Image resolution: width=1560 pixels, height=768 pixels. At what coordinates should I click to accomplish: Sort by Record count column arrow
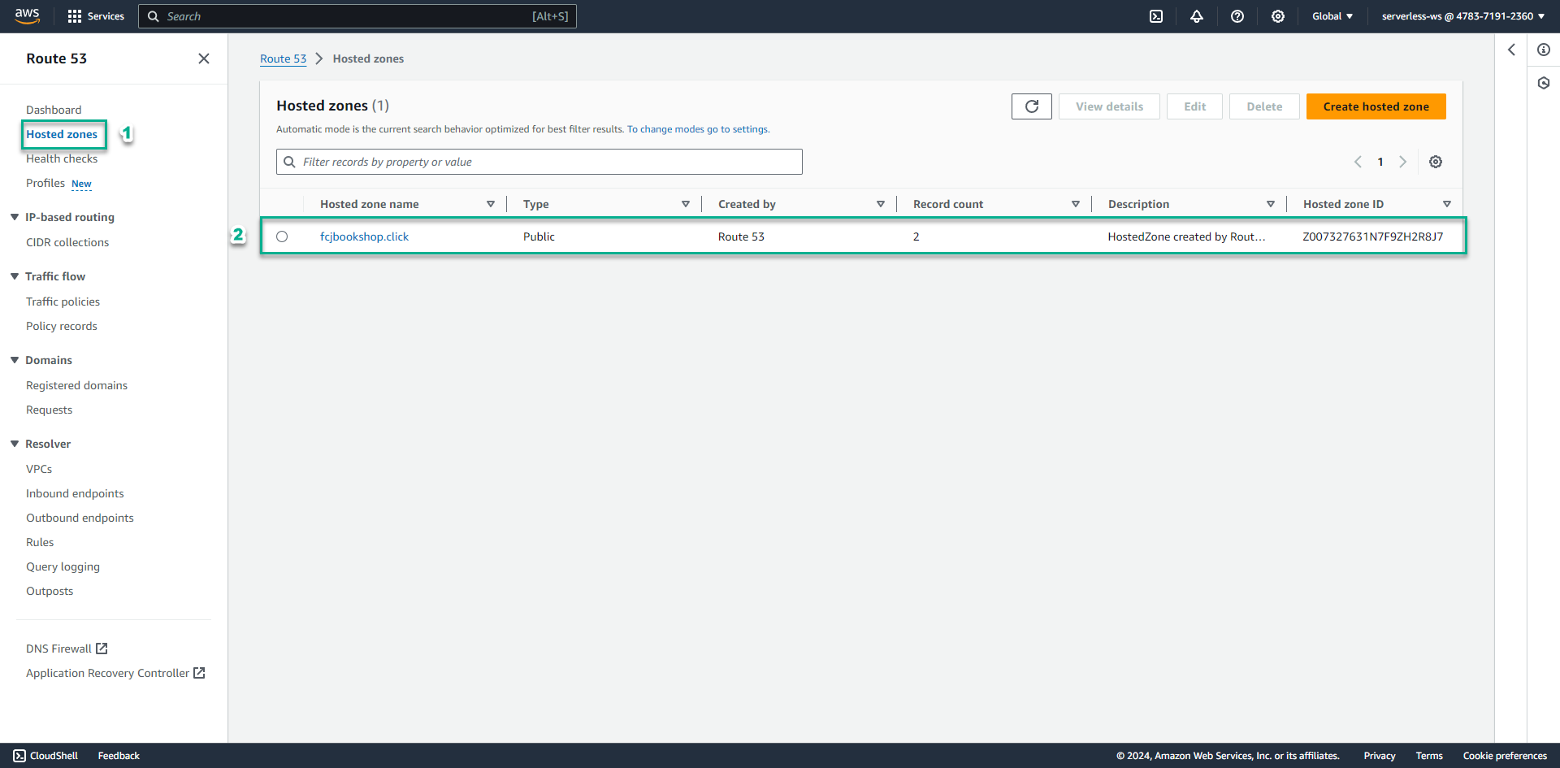click(1076, 204)
